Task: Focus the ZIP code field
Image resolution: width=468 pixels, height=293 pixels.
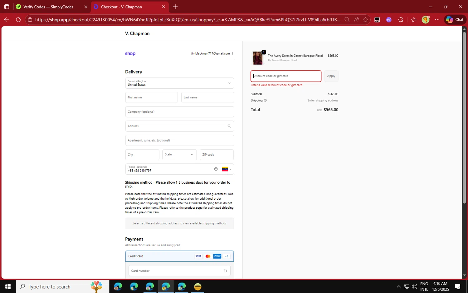Action: [x=217, y=155]
